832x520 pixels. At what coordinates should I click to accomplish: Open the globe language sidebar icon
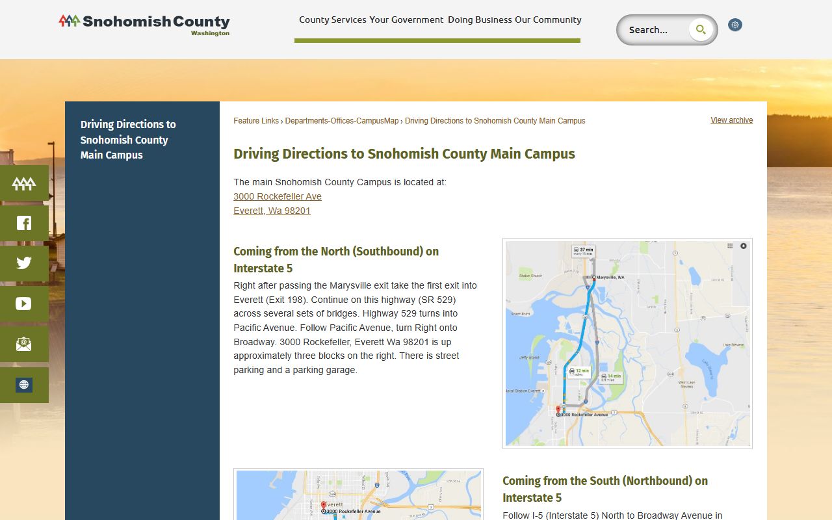24,385
